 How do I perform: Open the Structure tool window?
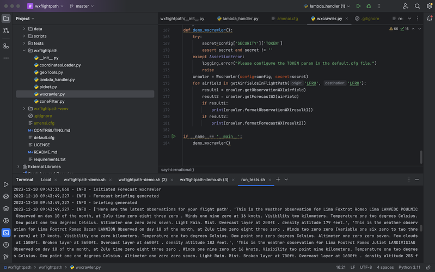click(x=6, y=46)
